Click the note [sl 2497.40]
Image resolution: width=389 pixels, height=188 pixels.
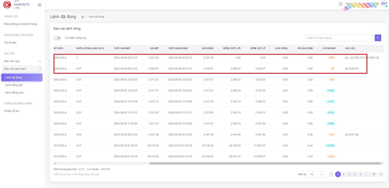tap(352, 134)
